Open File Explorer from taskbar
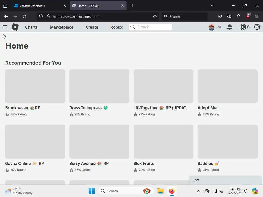Viewport: 263px width, 197px height. click(160, 191)
